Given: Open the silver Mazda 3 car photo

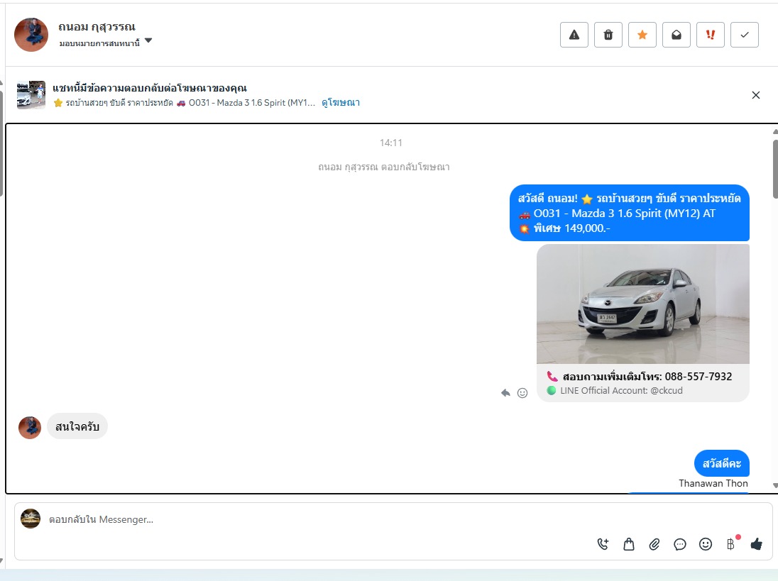Looking at the screenshot, I should 643,304.
